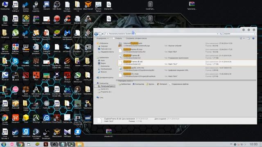Click the Explorer back navigation arrow

coord(96,34)
